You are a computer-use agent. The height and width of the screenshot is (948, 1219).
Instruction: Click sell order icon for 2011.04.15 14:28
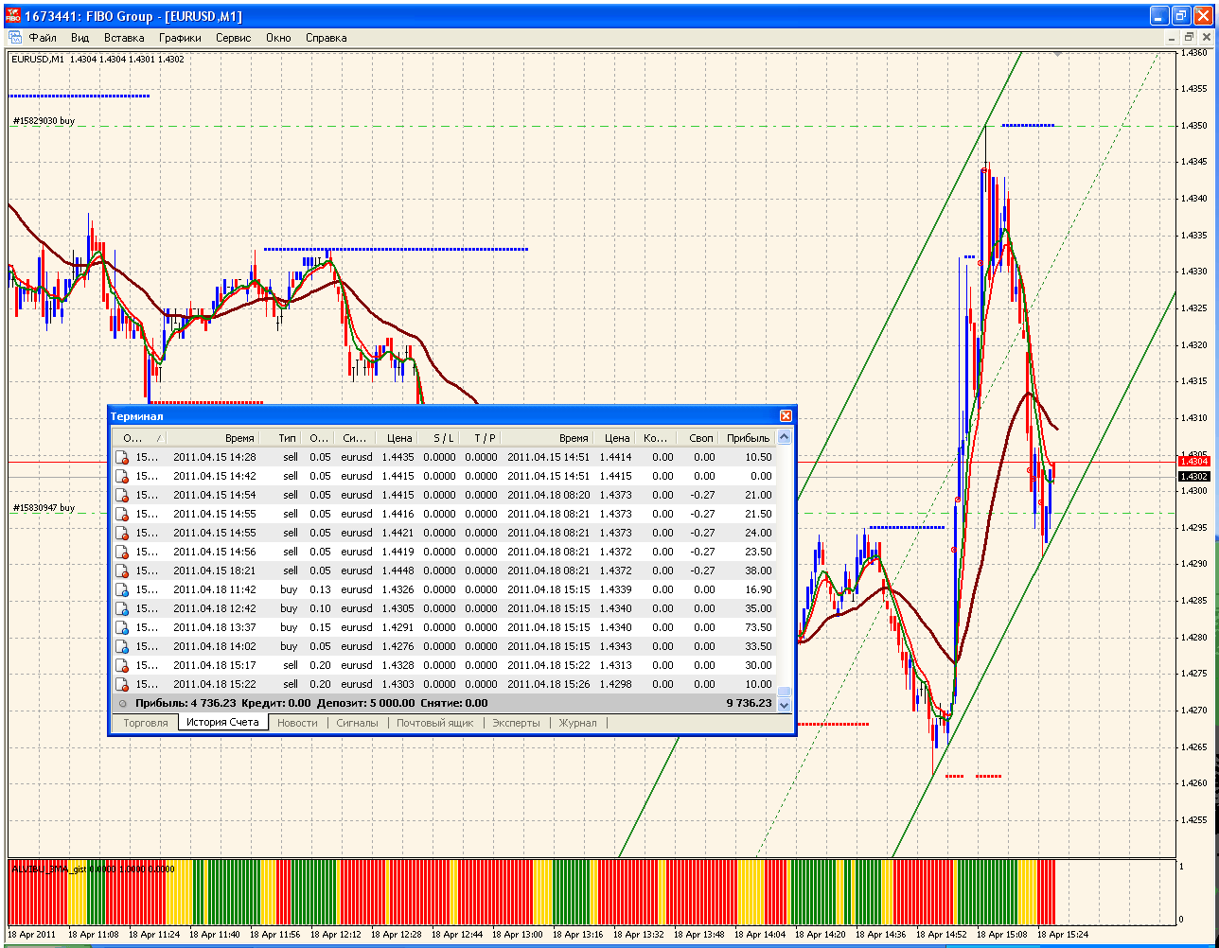[x=121, y=457]
